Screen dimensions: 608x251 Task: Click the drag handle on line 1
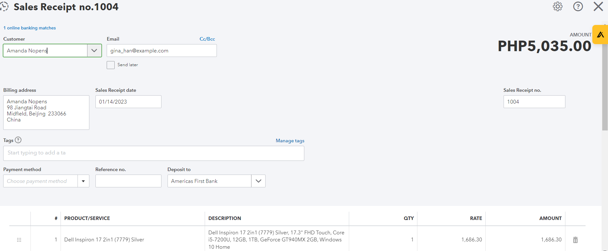[19, 240]
